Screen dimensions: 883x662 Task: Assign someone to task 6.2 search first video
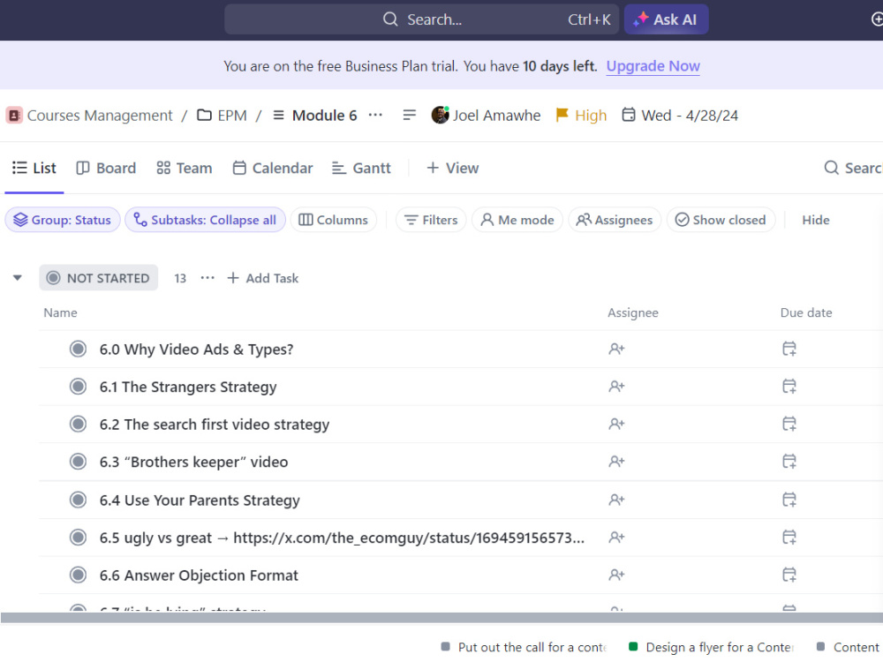coord(616,424)
